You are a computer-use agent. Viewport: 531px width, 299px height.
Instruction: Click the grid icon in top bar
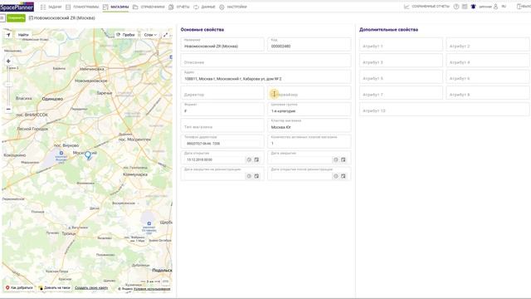point(465,7)
